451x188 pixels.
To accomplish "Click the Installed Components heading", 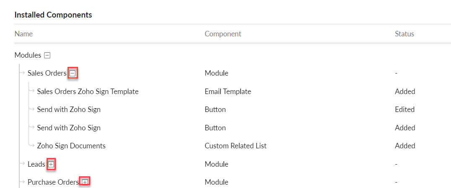I will [53, 15].
